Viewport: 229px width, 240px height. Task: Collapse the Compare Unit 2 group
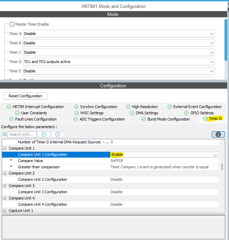click(x=5, y=173)
